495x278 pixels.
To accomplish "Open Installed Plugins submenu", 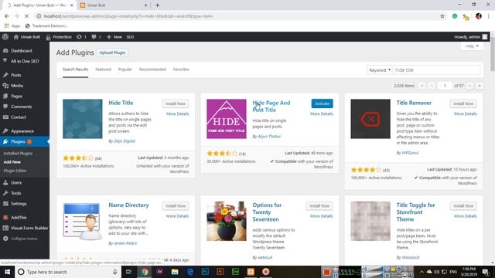I will coord(18,154).
